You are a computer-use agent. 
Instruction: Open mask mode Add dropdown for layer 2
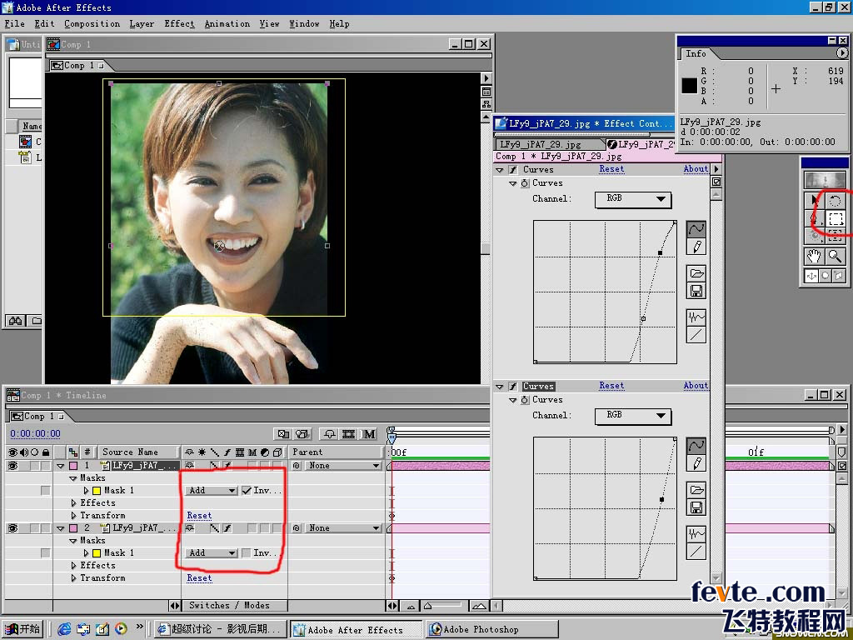click(211, 553)
